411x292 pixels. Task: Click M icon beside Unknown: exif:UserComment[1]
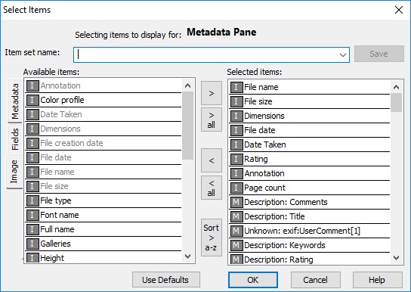click(x=236, y=231)
